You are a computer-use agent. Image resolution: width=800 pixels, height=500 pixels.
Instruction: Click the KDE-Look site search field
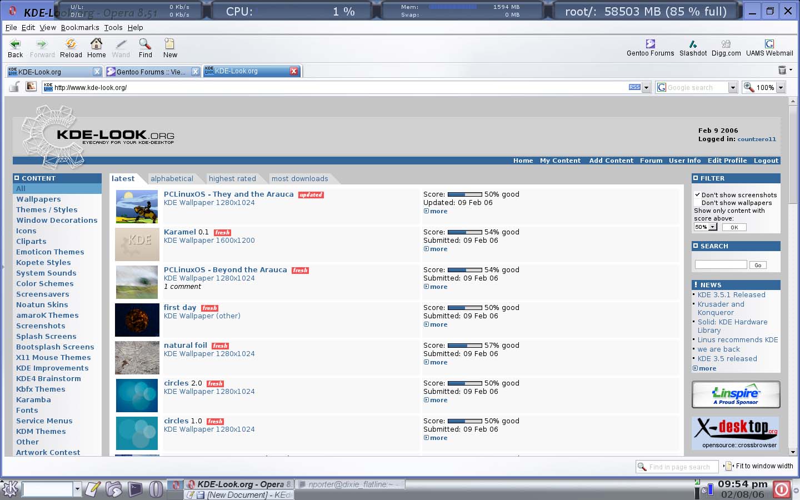tap(721, 264)
